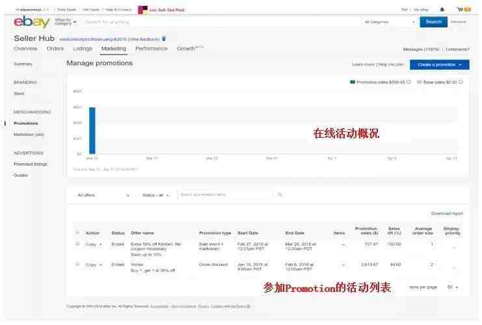Focus the Search for anything field
Image resolution: width=482 pixels, height=325 pixels.
[221, 22]
